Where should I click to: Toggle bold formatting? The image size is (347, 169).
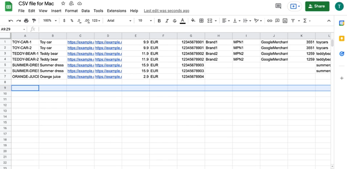(x=159, y=21)
